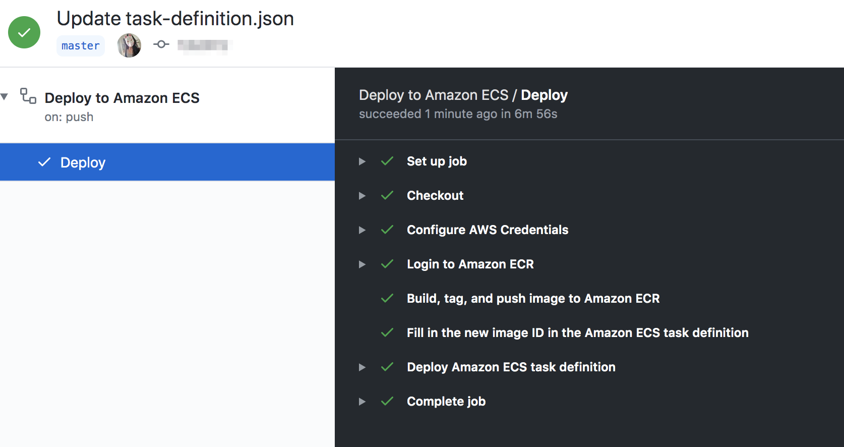The width and height of the screenshot is (844, 447).
Task: Expand the Login to Amazon ECR step
Action: pyautogui.click(x=362, y=264)
